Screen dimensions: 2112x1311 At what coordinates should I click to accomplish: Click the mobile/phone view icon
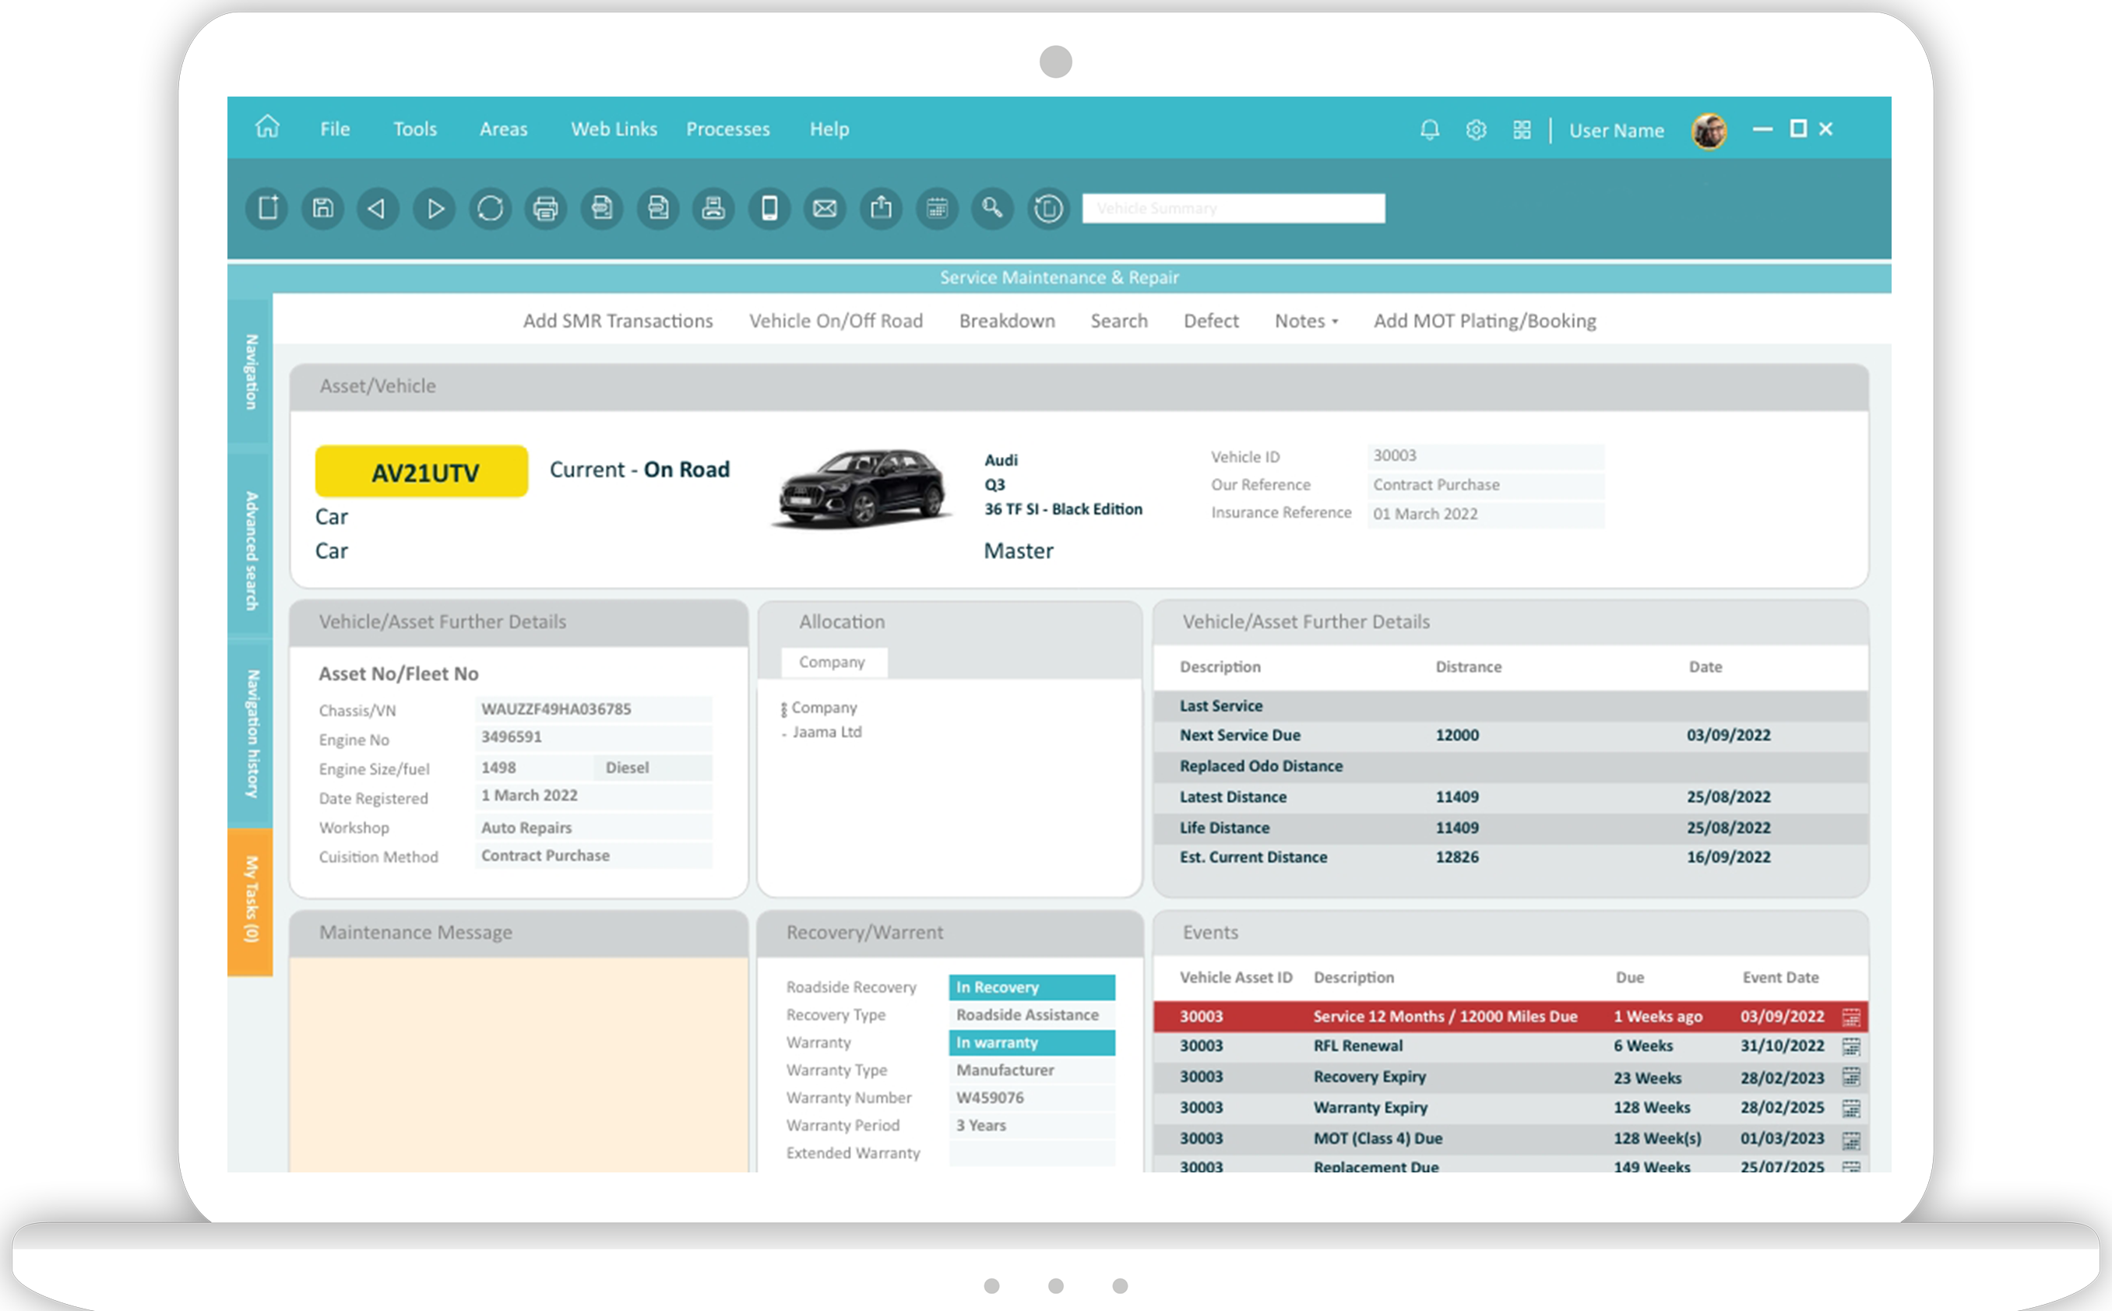point(769,209)
